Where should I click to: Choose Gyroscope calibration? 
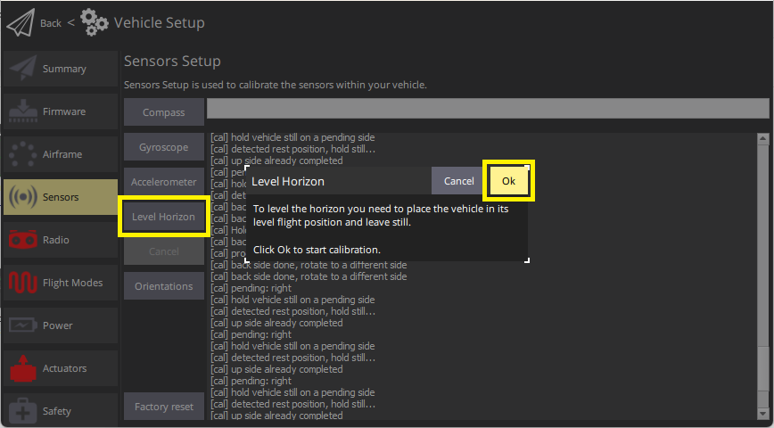click(163, 147)
